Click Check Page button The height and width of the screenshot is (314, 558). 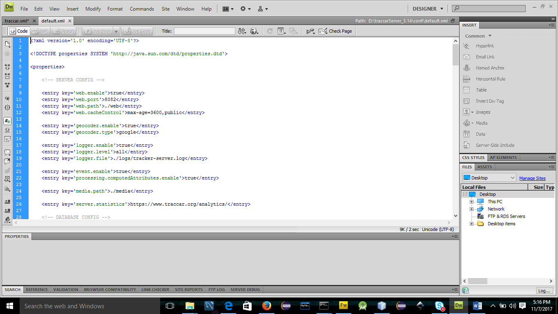[x=335, y=31]
